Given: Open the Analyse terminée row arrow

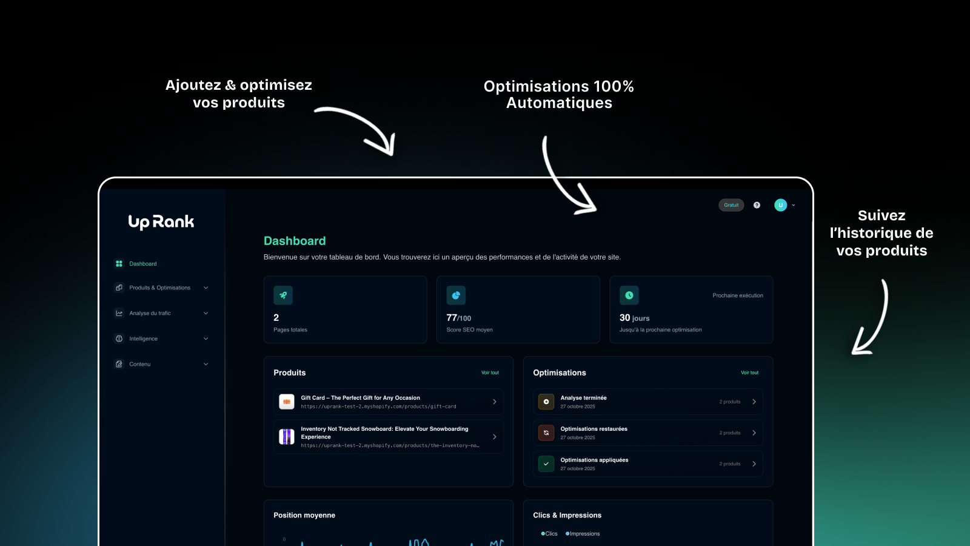Looking at the screenshot, I should pyautogui.click(x=754, y=402).
